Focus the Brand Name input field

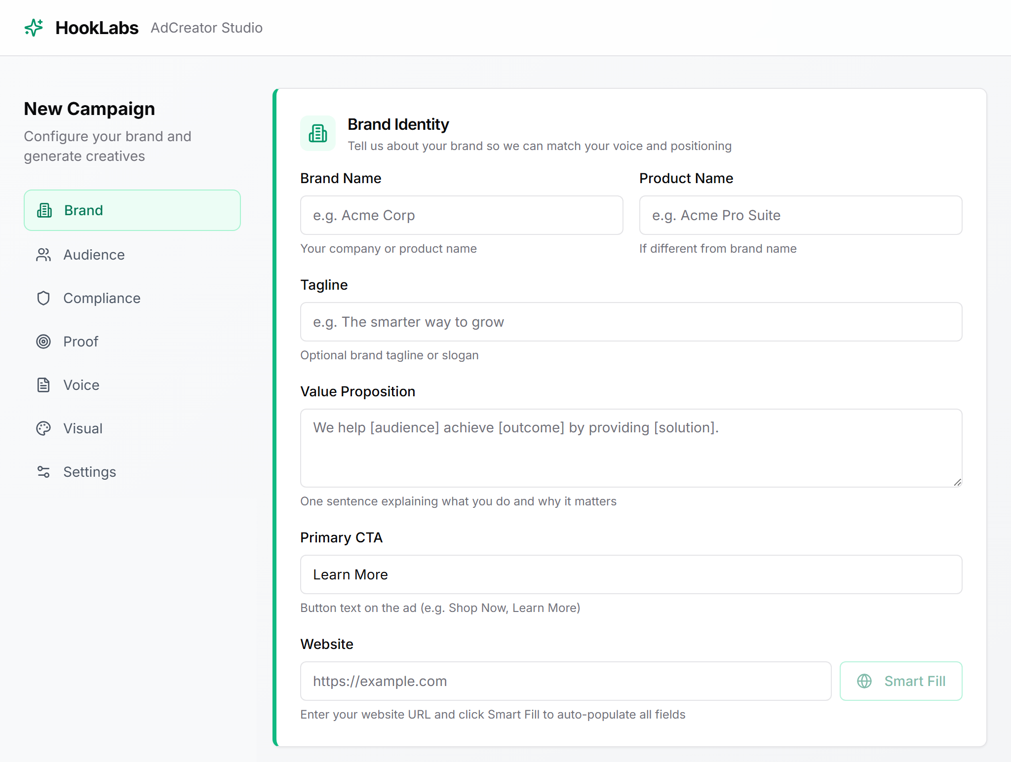[x=462, y=215]
